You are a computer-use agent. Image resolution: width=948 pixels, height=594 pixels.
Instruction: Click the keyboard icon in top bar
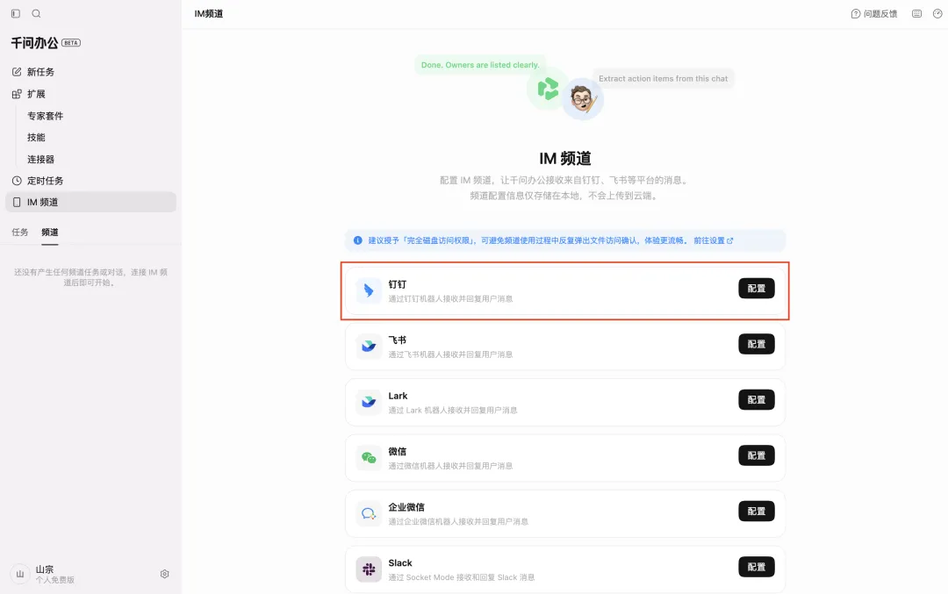917,13
